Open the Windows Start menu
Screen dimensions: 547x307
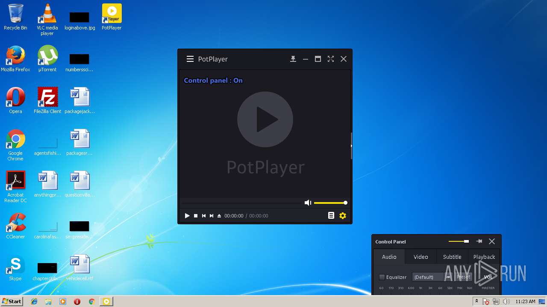12,301
